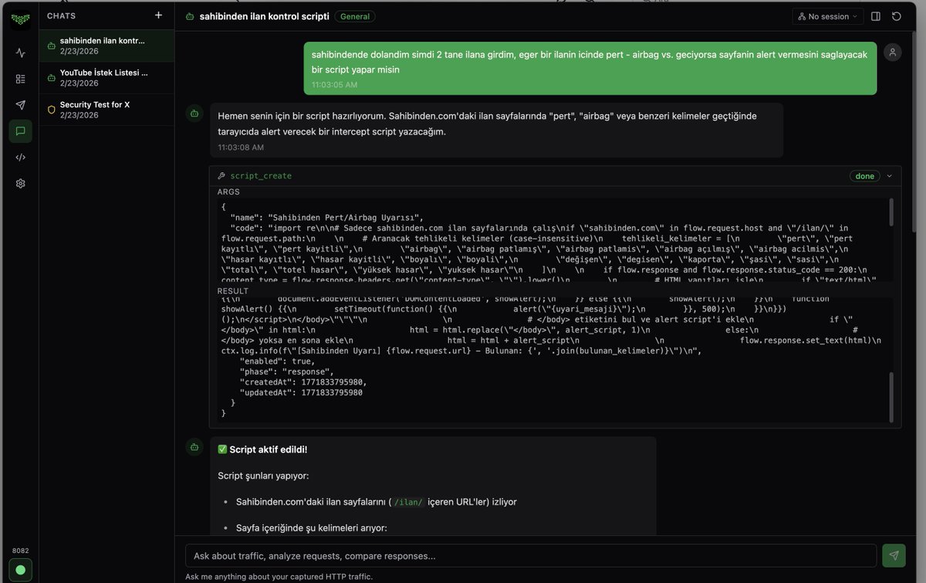
Task: Click the app logo in the sidebar
Action: click(20, 19)
